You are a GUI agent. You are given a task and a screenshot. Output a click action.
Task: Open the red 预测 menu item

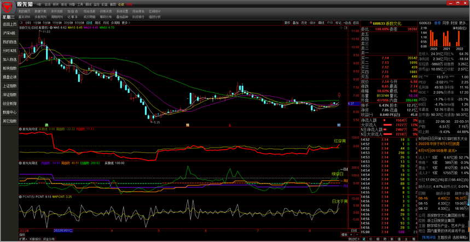pos(129,5)
